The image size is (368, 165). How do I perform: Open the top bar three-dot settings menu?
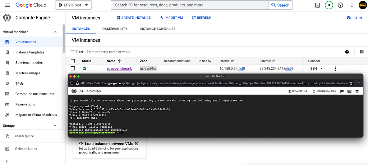352,5
